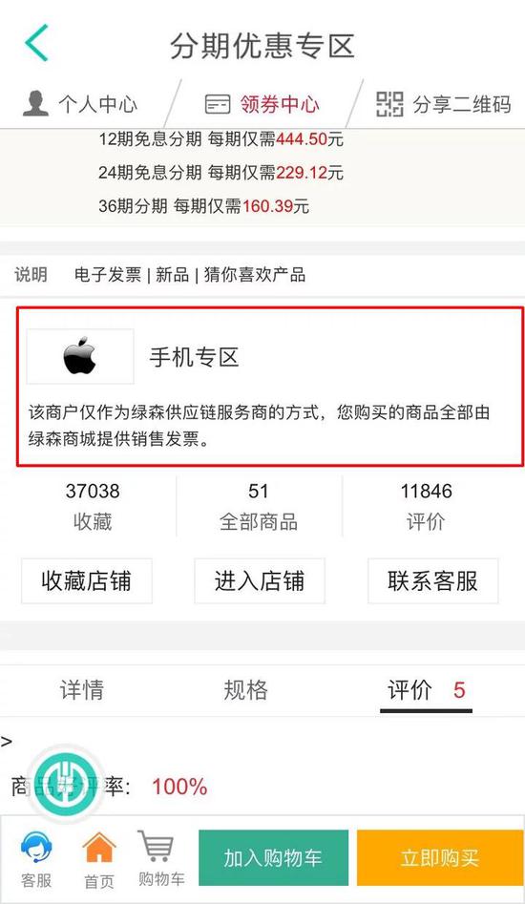
Task: Tap the 立即购买 button
Action: point(440,858)
